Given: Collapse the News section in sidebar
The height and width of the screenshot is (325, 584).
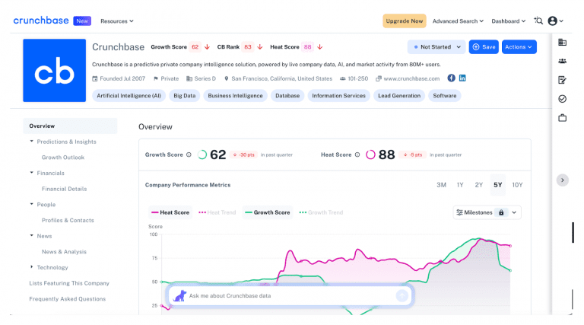Looking at the screenshot, I should click(32, 235).
